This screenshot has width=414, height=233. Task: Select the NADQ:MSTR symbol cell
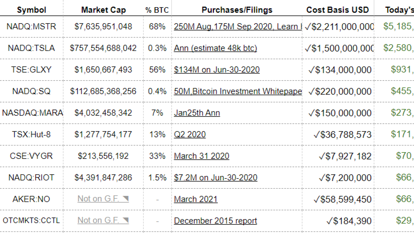(31, 26)
